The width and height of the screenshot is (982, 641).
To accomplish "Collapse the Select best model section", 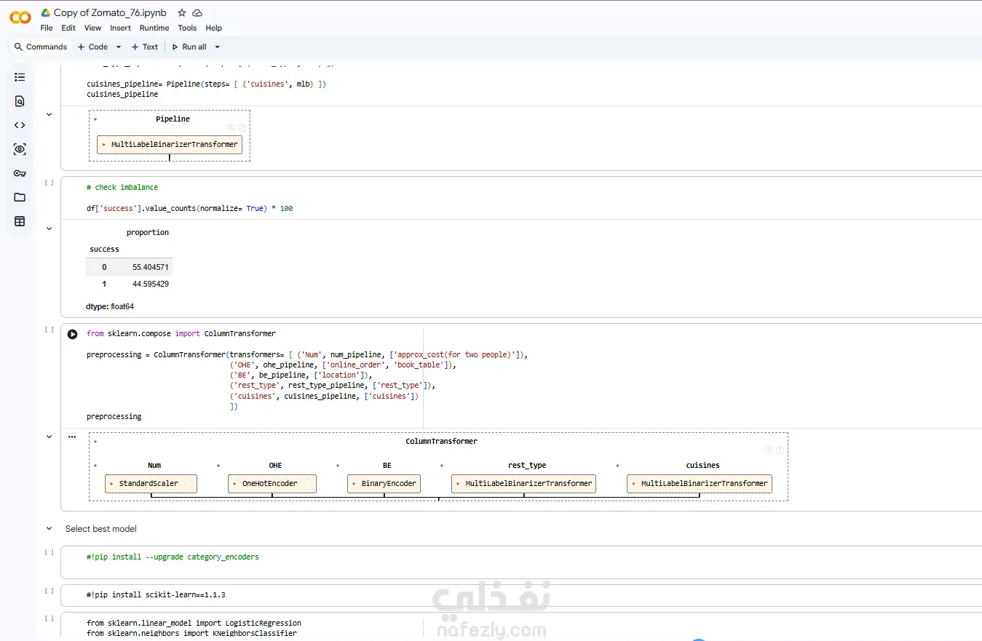I will (50, 529).
